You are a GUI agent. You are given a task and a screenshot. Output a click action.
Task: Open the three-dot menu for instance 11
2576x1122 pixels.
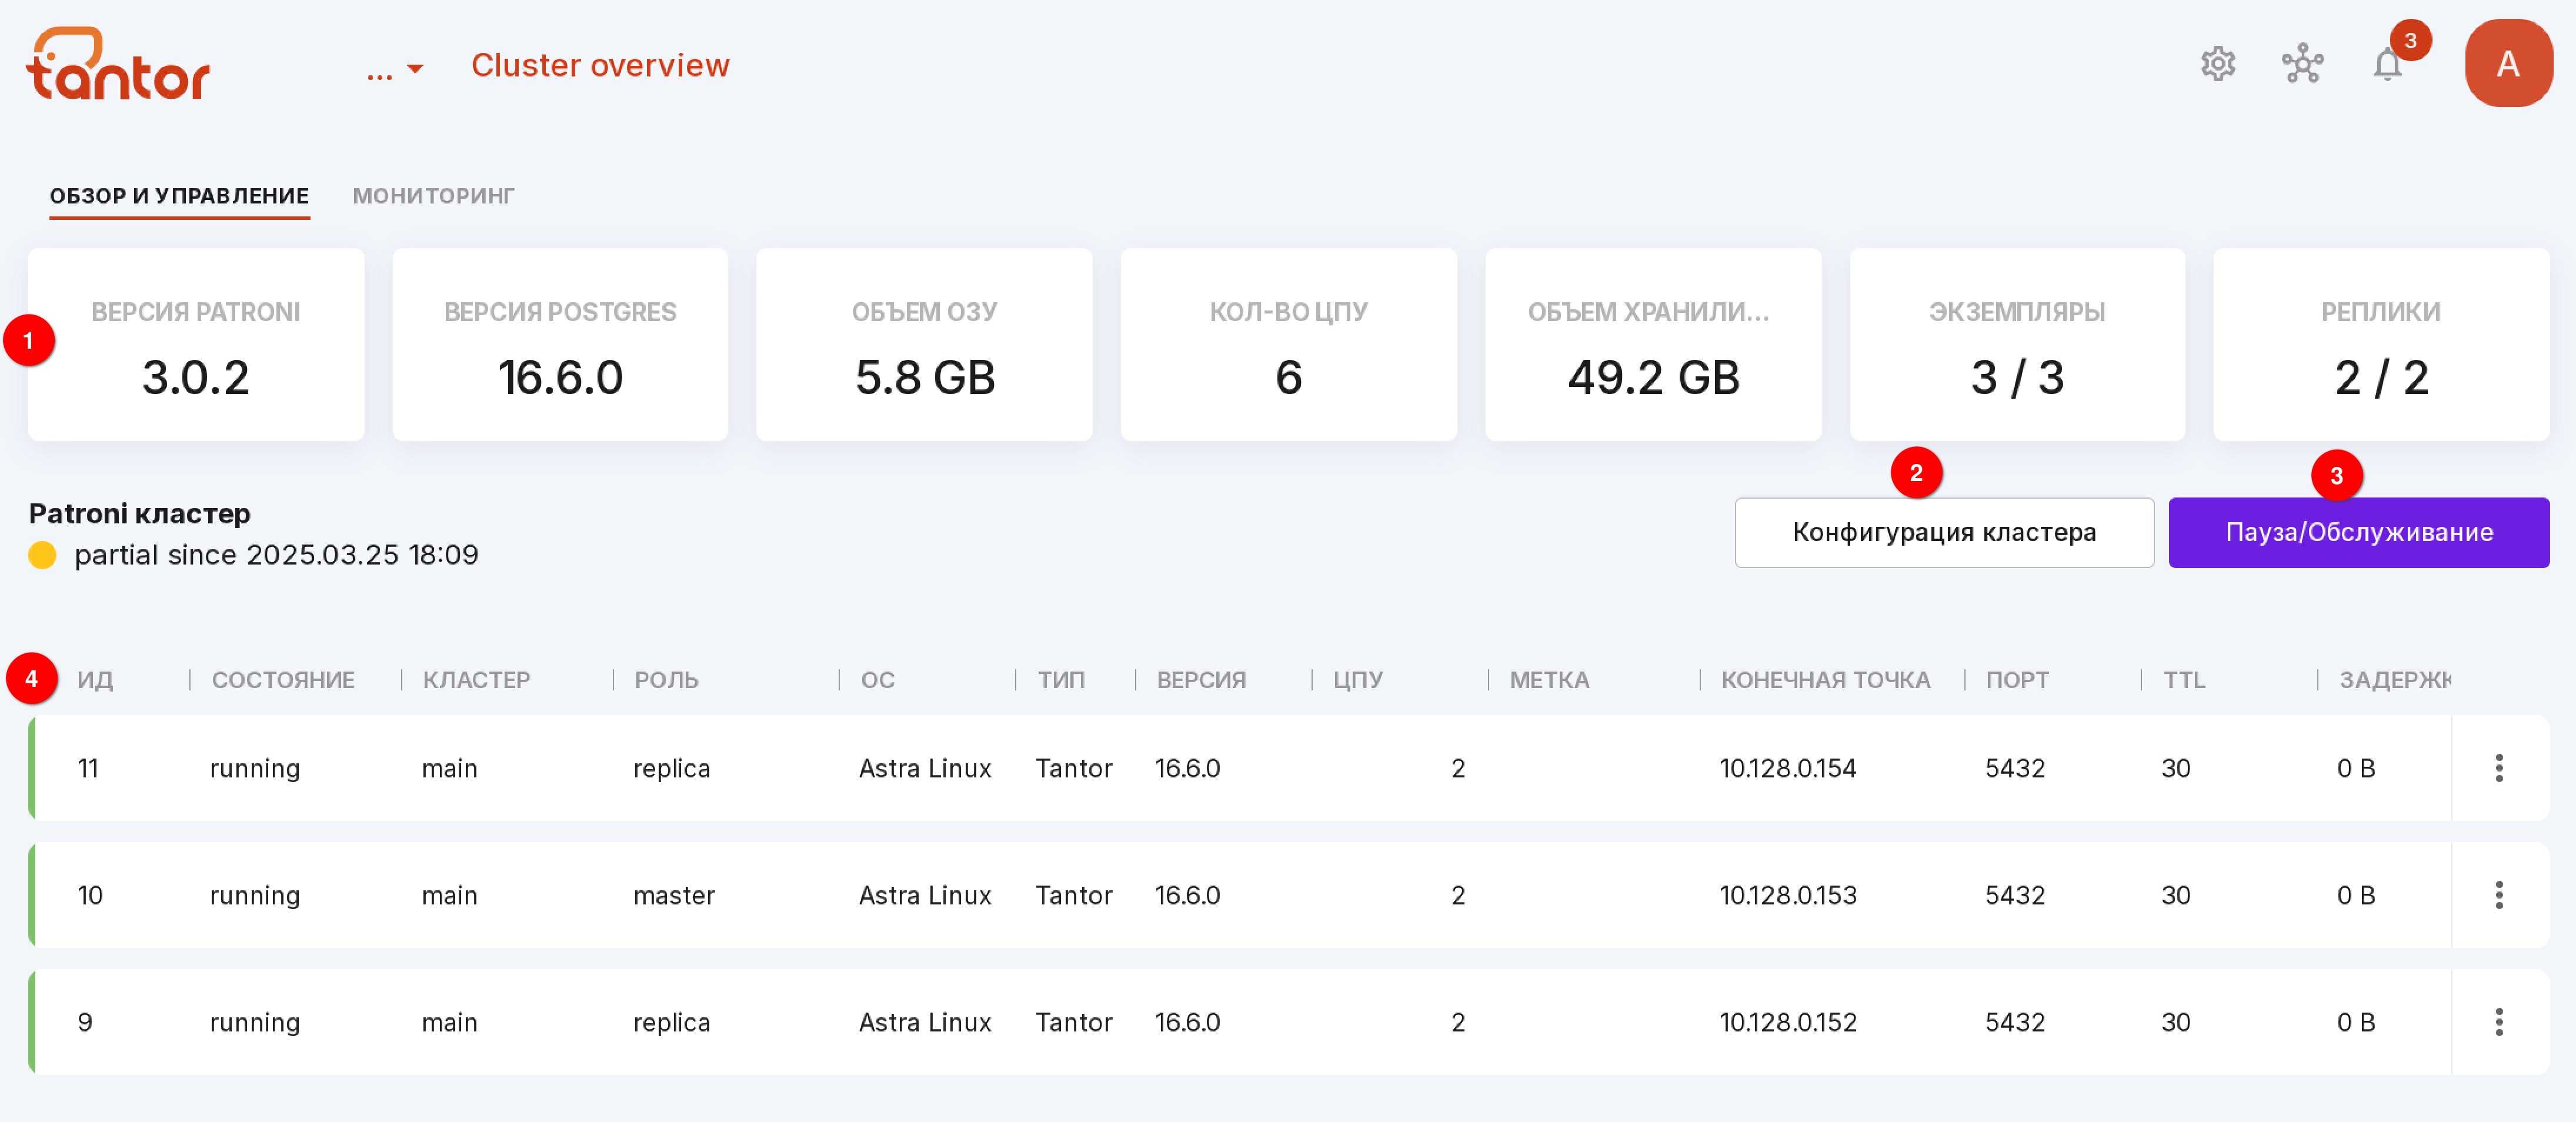(2499, 768)
